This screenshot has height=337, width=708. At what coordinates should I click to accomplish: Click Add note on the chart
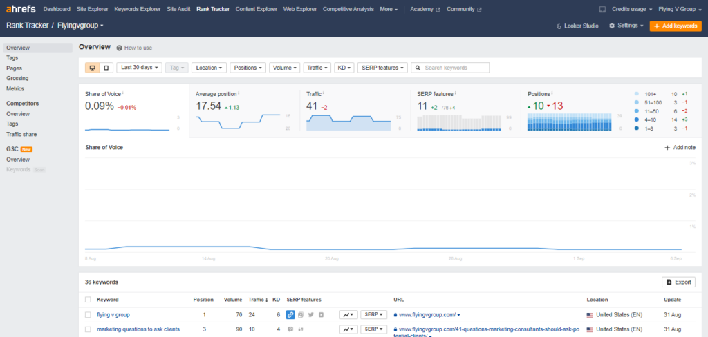(x=680, y=148)
